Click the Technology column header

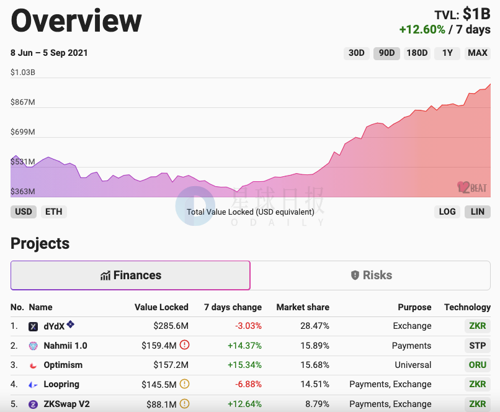[x=468, y=307]
